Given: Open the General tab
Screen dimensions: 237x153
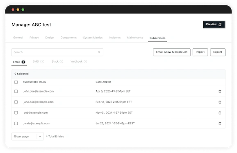Looking at the screenshot, I should coord(18,38).
